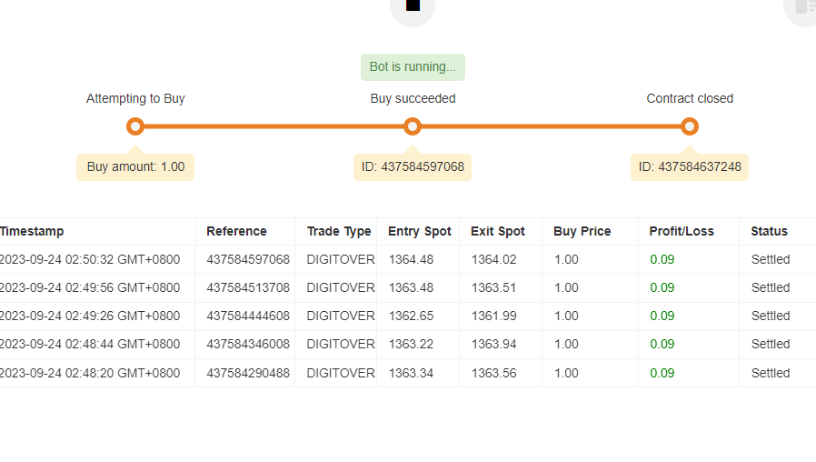Screen dimensions: 816x462
Task: Click exit spot 1363.51
Action: tap(493, 287)
